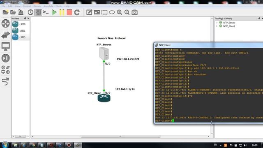Suspend all devices with yellow pause button
The image size is (263, 148).
[62, 12]
